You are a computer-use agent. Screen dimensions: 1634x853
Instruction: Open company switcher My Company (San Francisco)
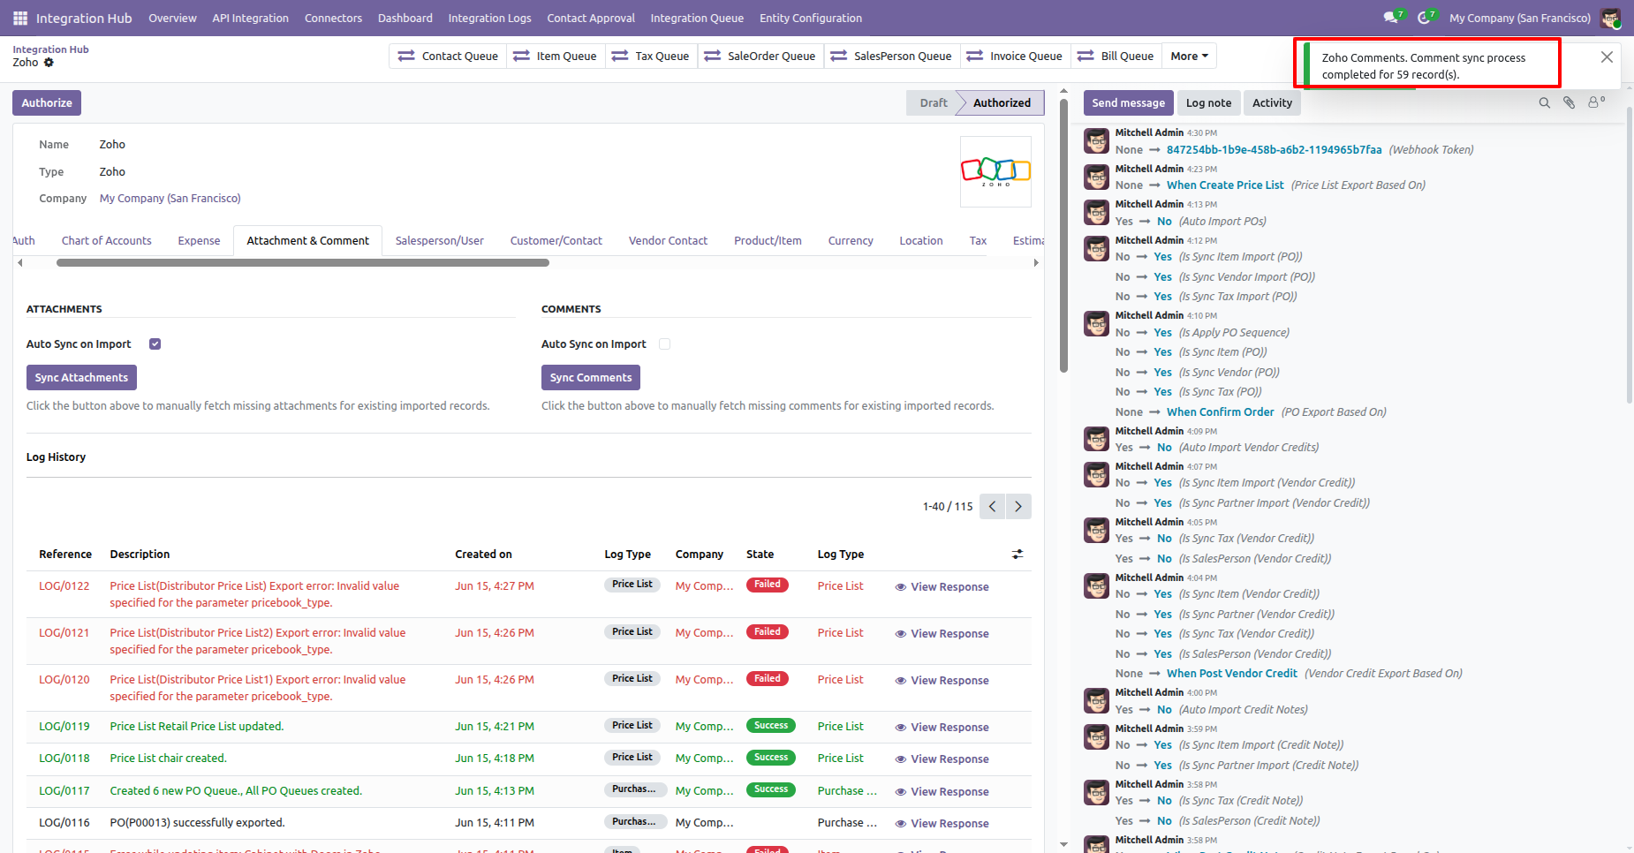pyautogui.click(x=1519, y=18)
